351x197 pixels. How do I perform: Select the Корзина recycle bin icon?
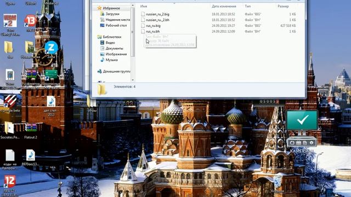(278, 184)
